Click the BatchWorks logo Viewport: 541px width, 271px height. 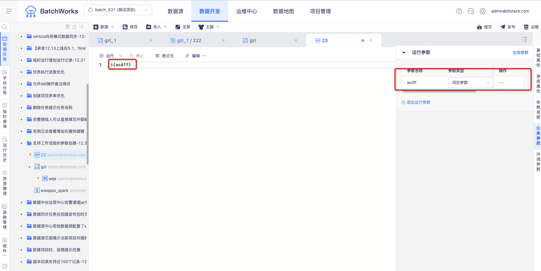pos(52,11)
